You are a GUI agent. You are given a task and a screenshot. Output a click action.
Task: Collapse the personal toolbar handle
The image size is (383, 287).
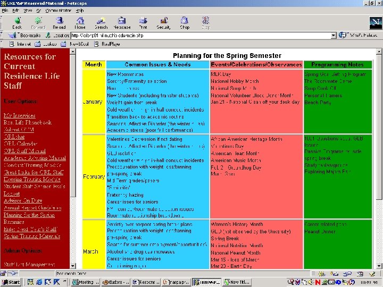click(x=2, y=44)
